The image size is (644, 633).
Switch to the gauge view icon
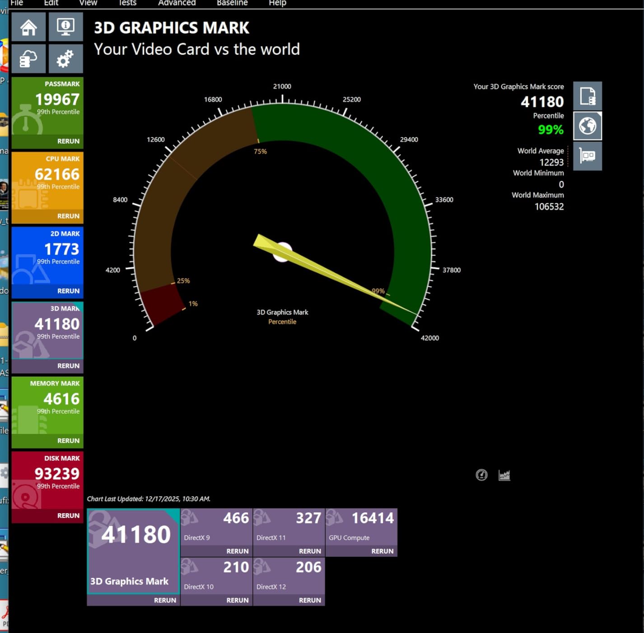[x=481, y=475]
